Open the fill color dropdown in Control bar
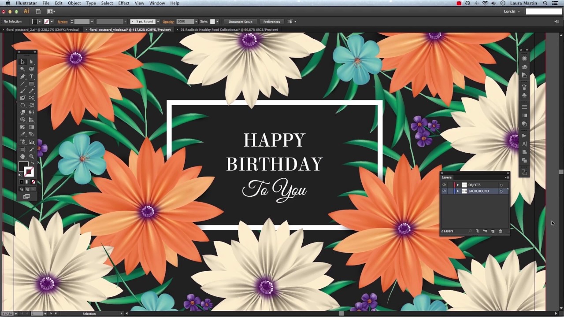This screenshot has width=564, height=317. click(40, 22)
